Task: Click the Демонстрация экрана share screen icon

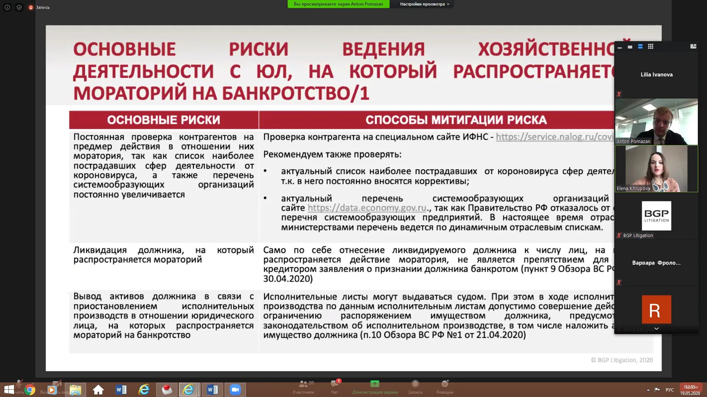Action: (x=374, y=384)
